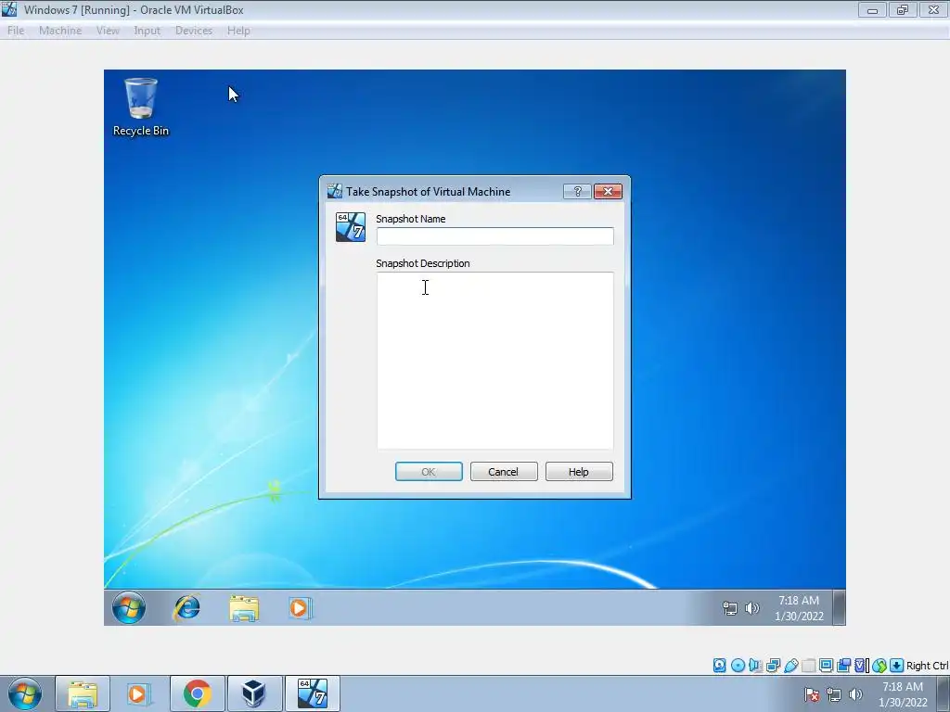950x712 pixels.
Task: Click OK in snapshot dialog
Action: click(x=429, y=472)
